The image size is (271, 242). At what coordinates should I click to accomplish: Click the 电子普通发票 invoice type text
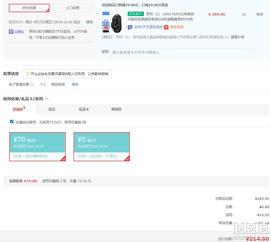point(19,84)
